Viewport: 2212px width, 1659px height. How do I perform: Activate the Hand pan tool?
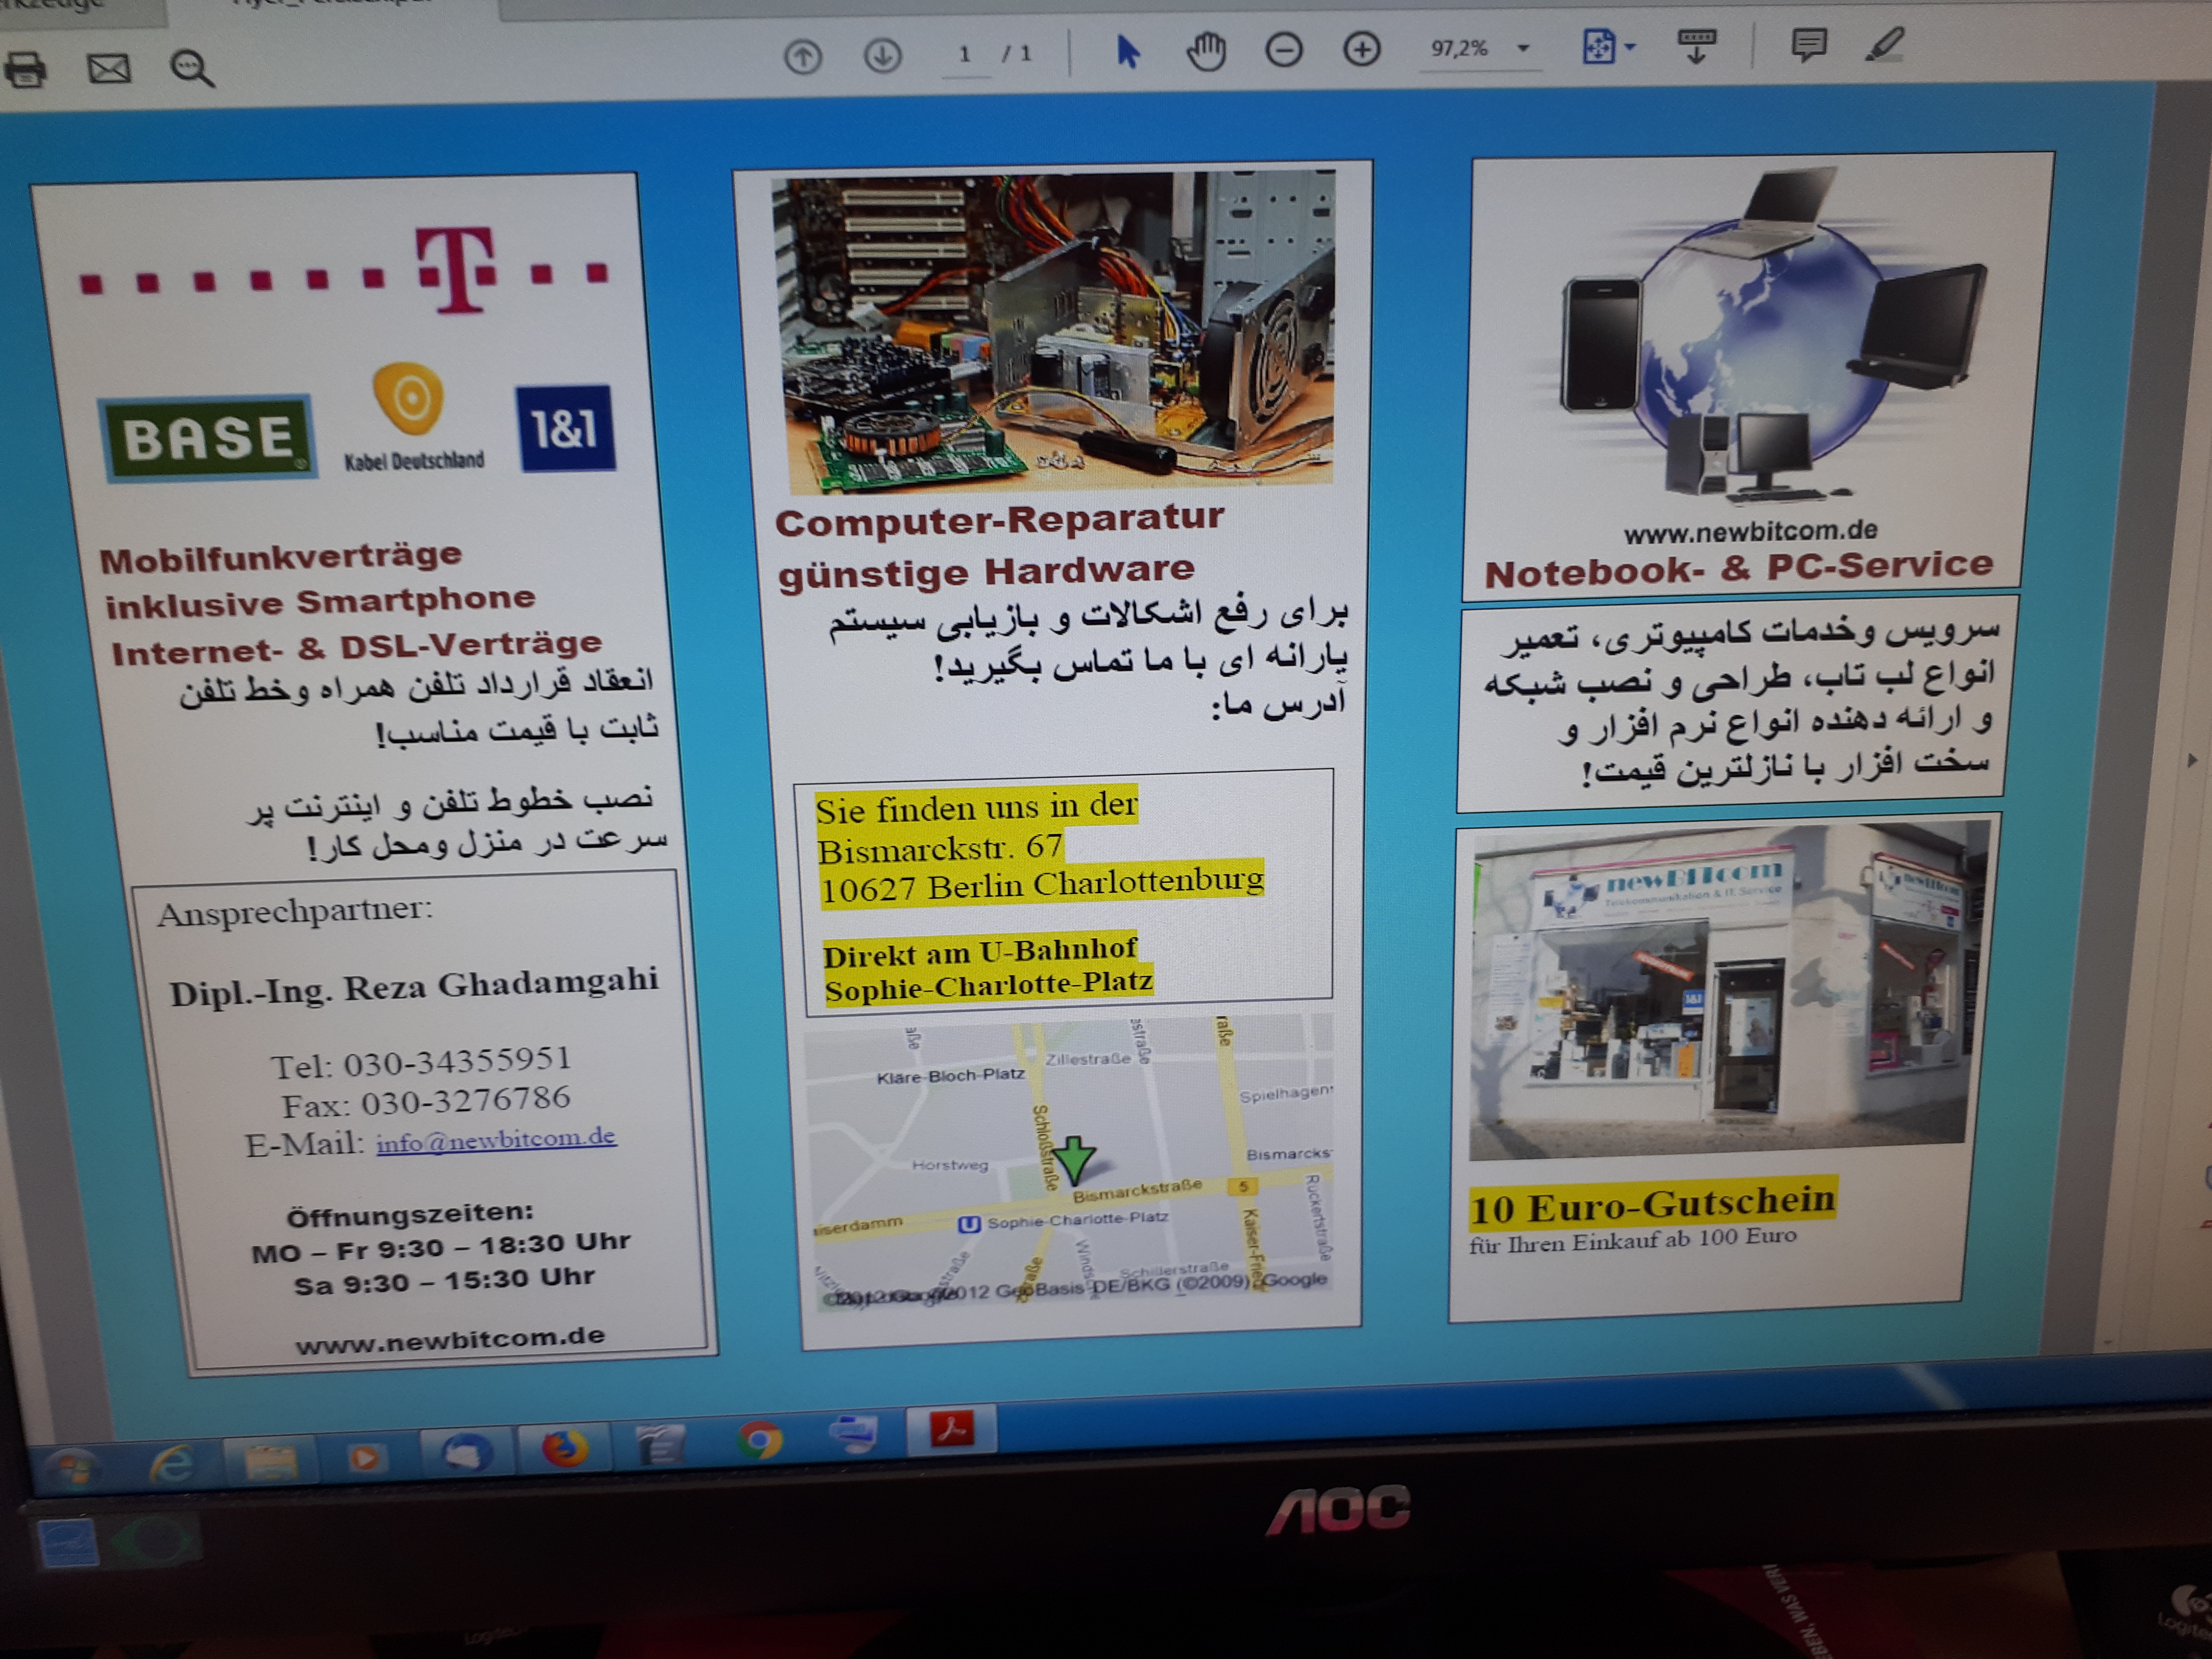[x=1206, y=50]
